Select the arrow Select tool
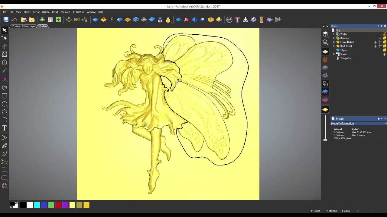Image resolution: width=387 pixels, height=217 pixels. [5, 30]
